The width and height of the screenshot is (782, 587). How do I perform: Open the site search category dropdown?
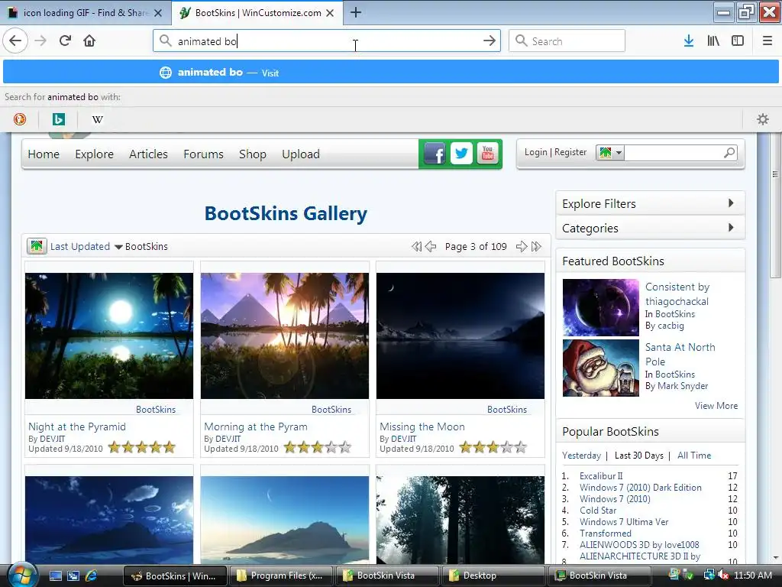point(610,152)
